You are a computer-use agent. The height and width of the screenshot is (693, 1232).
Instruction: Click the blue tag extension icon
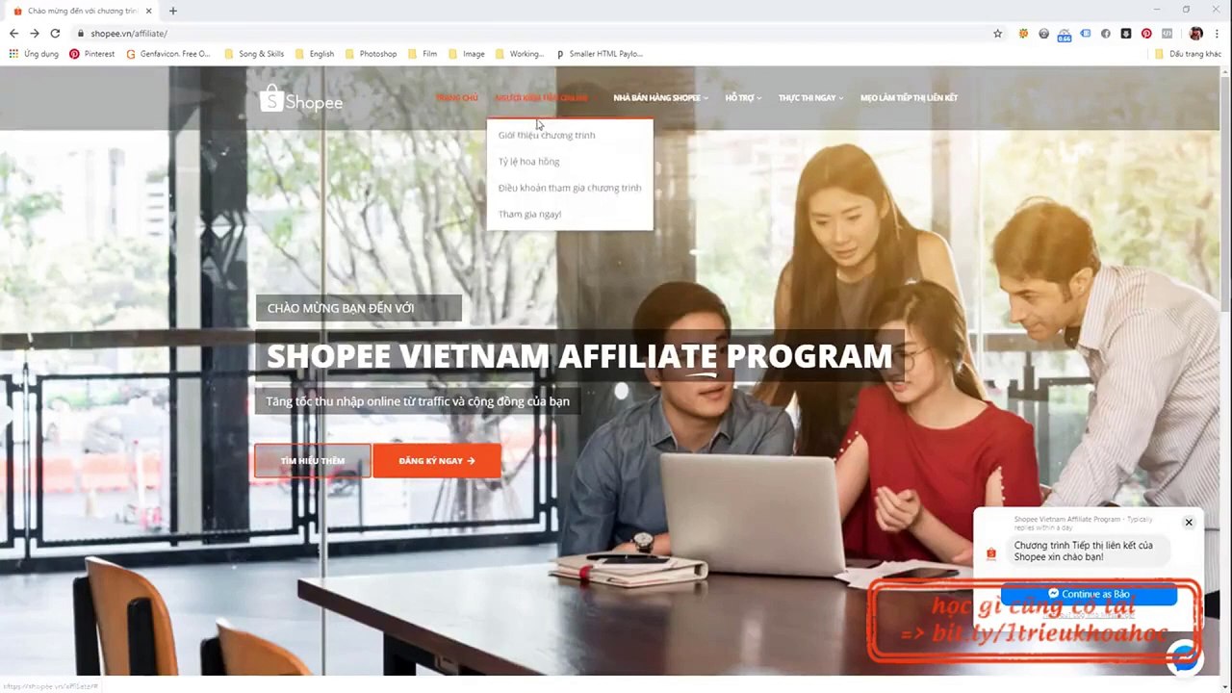point(1085,34)
